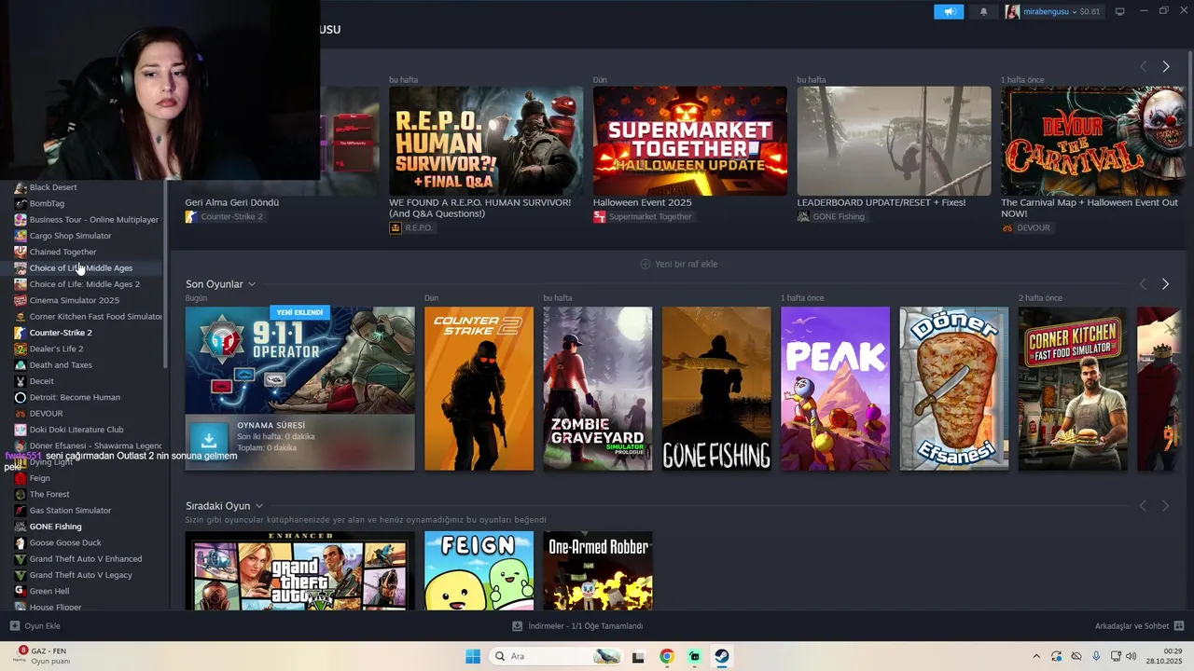Select The Forest in library list

pyautogui.click(x=49, y=494)
